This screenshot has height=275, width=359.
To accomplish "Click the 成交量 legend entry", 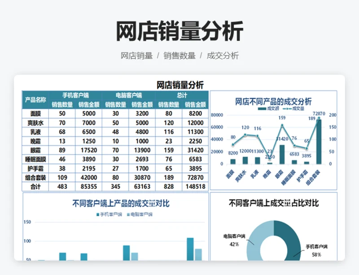I will point(294,109).
